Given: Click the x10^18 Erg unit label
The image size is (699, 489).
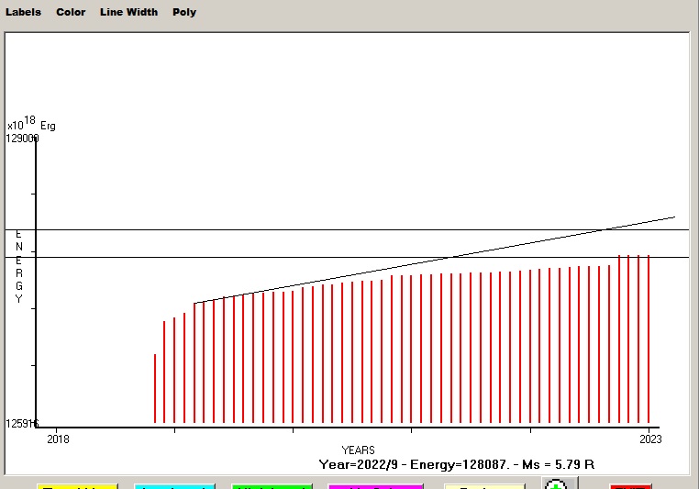Looking at the screenshot, I should coord(31,124).
